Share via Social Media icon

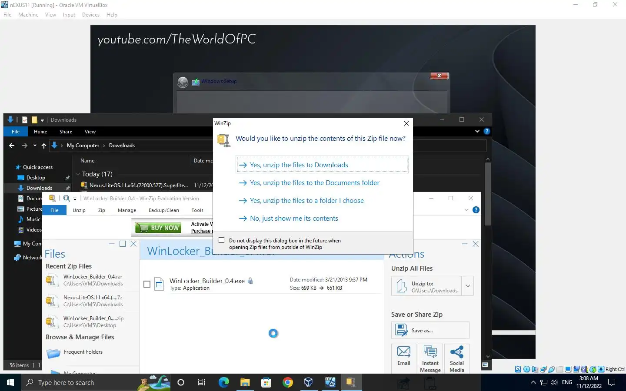[457, 358]
